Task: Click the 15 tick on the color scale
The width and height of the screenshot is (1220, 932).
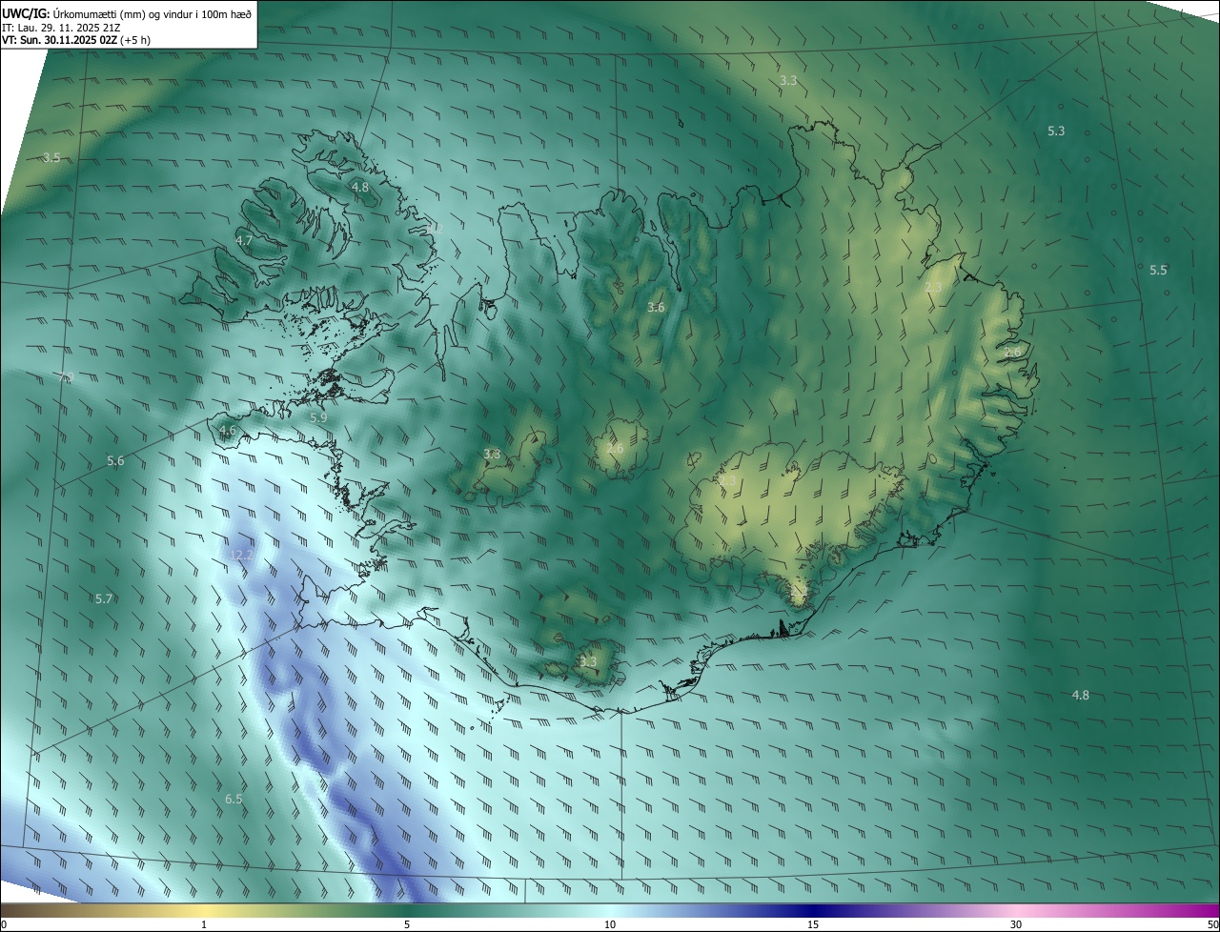Action: tap(813, 924)
